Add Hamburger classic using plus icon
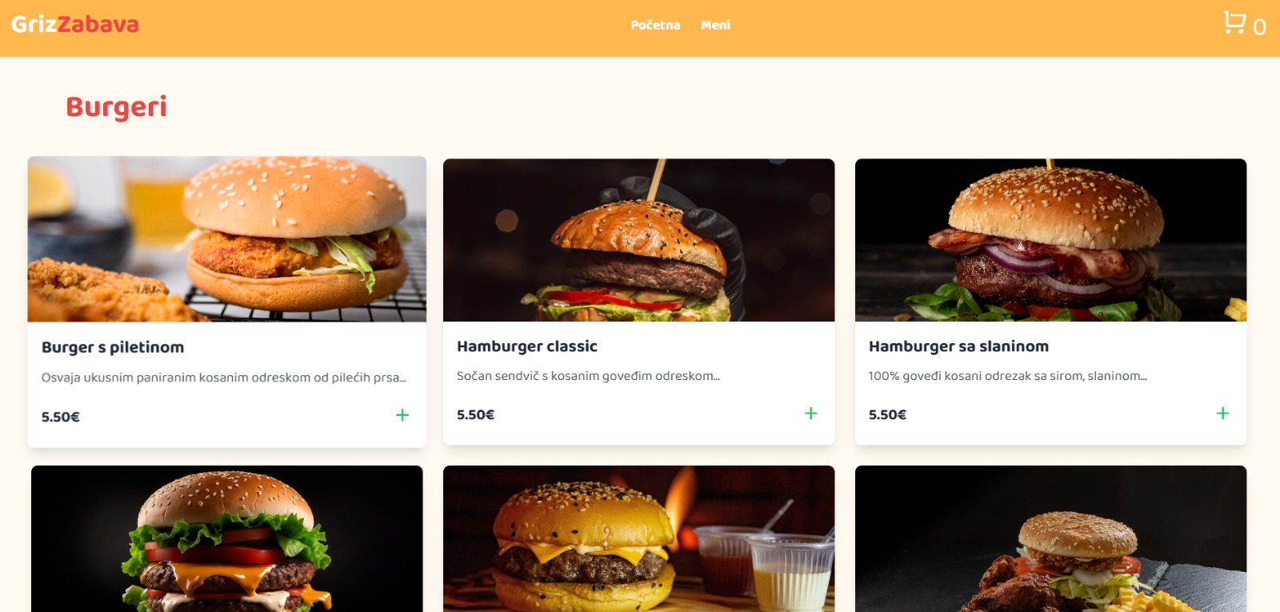1280x612 pixels. [810, 414]
